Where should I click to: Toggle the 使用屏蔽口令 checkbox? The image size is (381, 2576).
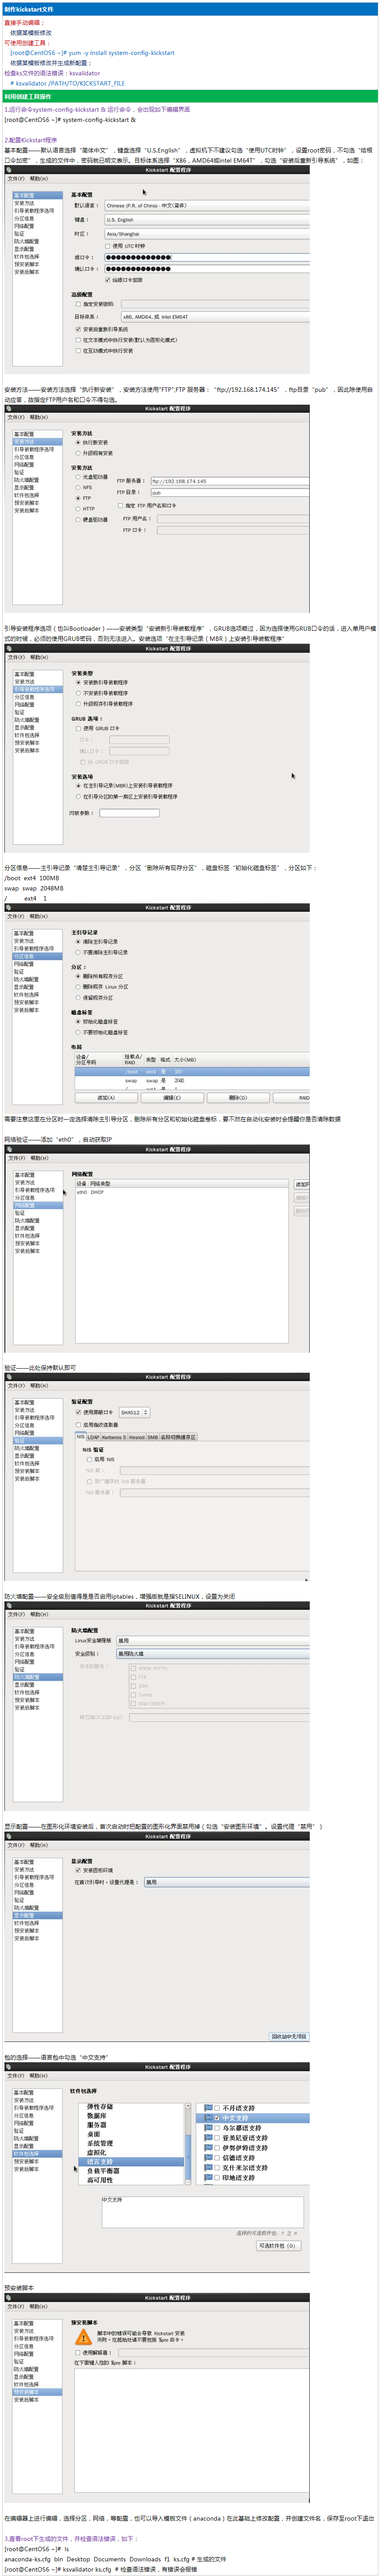(78, 1412)
